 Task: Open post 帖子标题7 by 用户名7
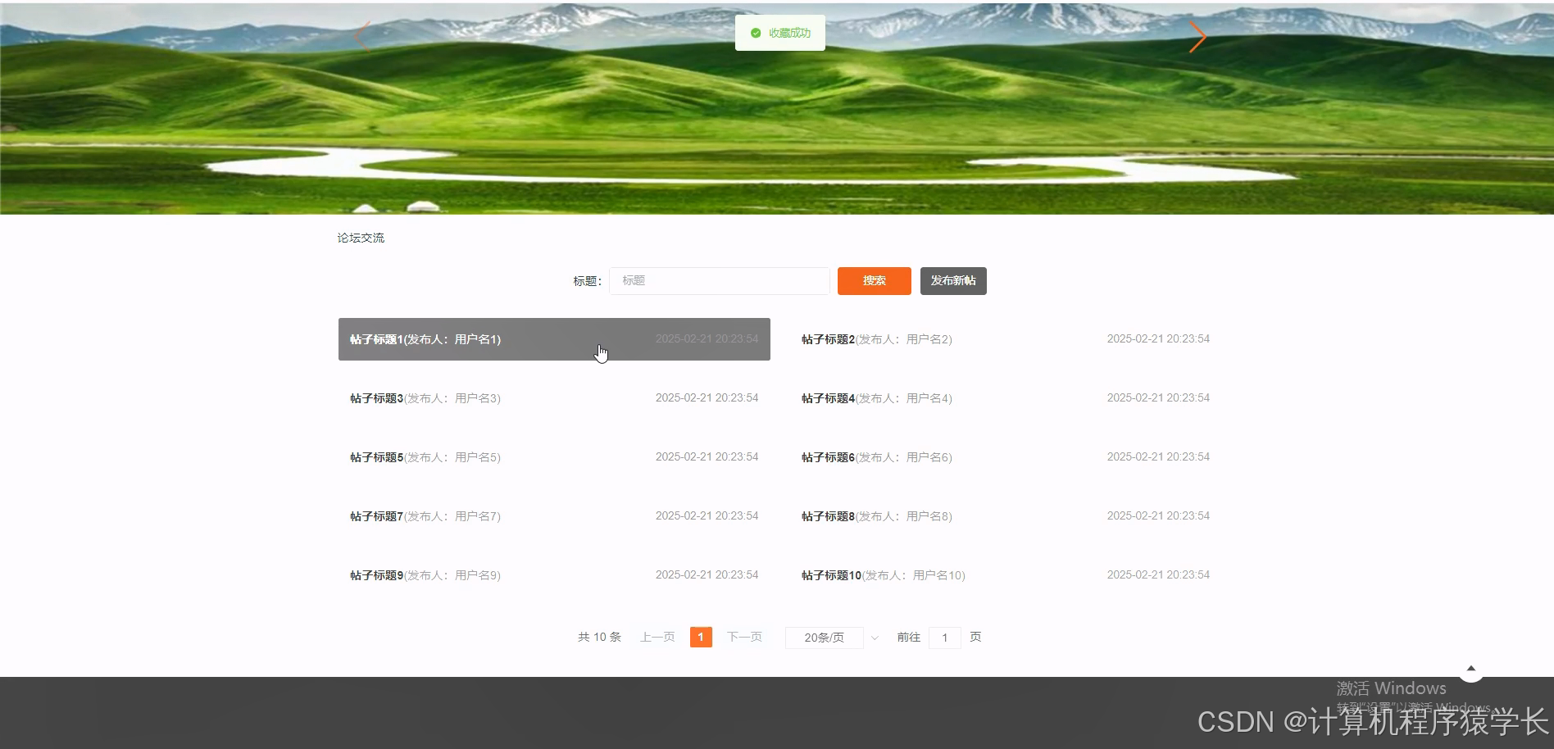point(424,515)
